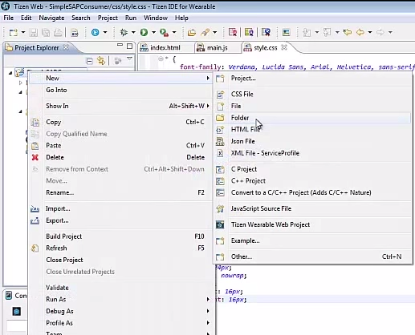Click the Back navigation arrow icon
This screenshot has height=335, width=415.
[360, 33]
